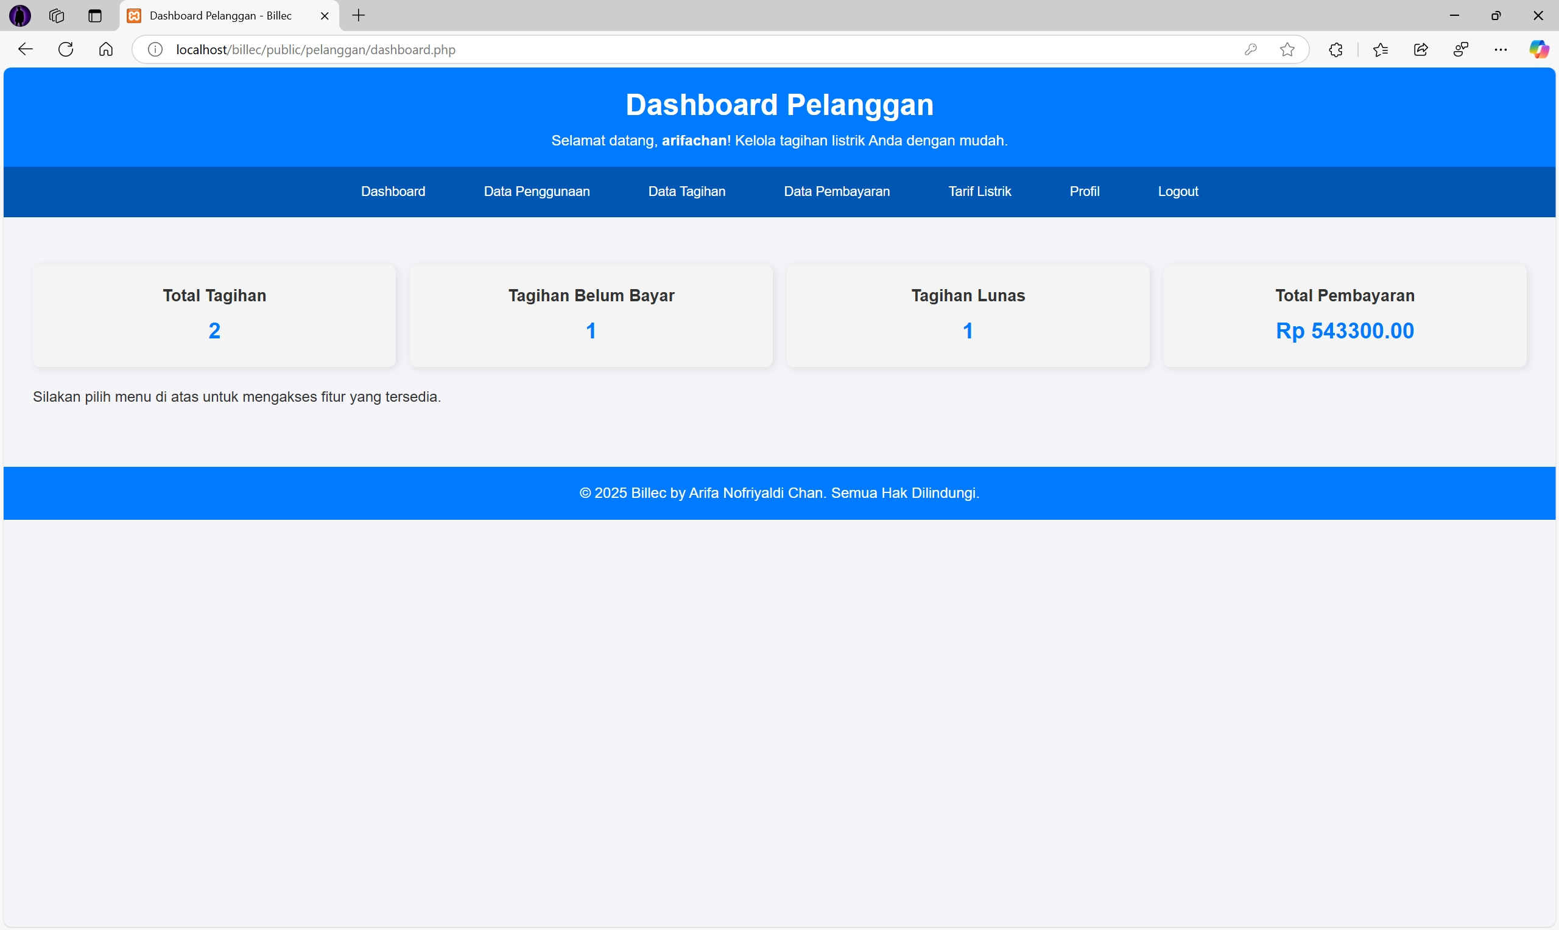Go to Data Tagihan page
1559x930 pixels.
coord(687,192)
